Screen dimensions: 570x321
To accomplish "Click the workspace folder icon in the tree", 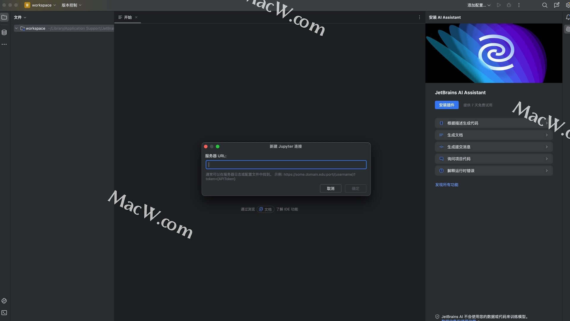I will (23, 28).
